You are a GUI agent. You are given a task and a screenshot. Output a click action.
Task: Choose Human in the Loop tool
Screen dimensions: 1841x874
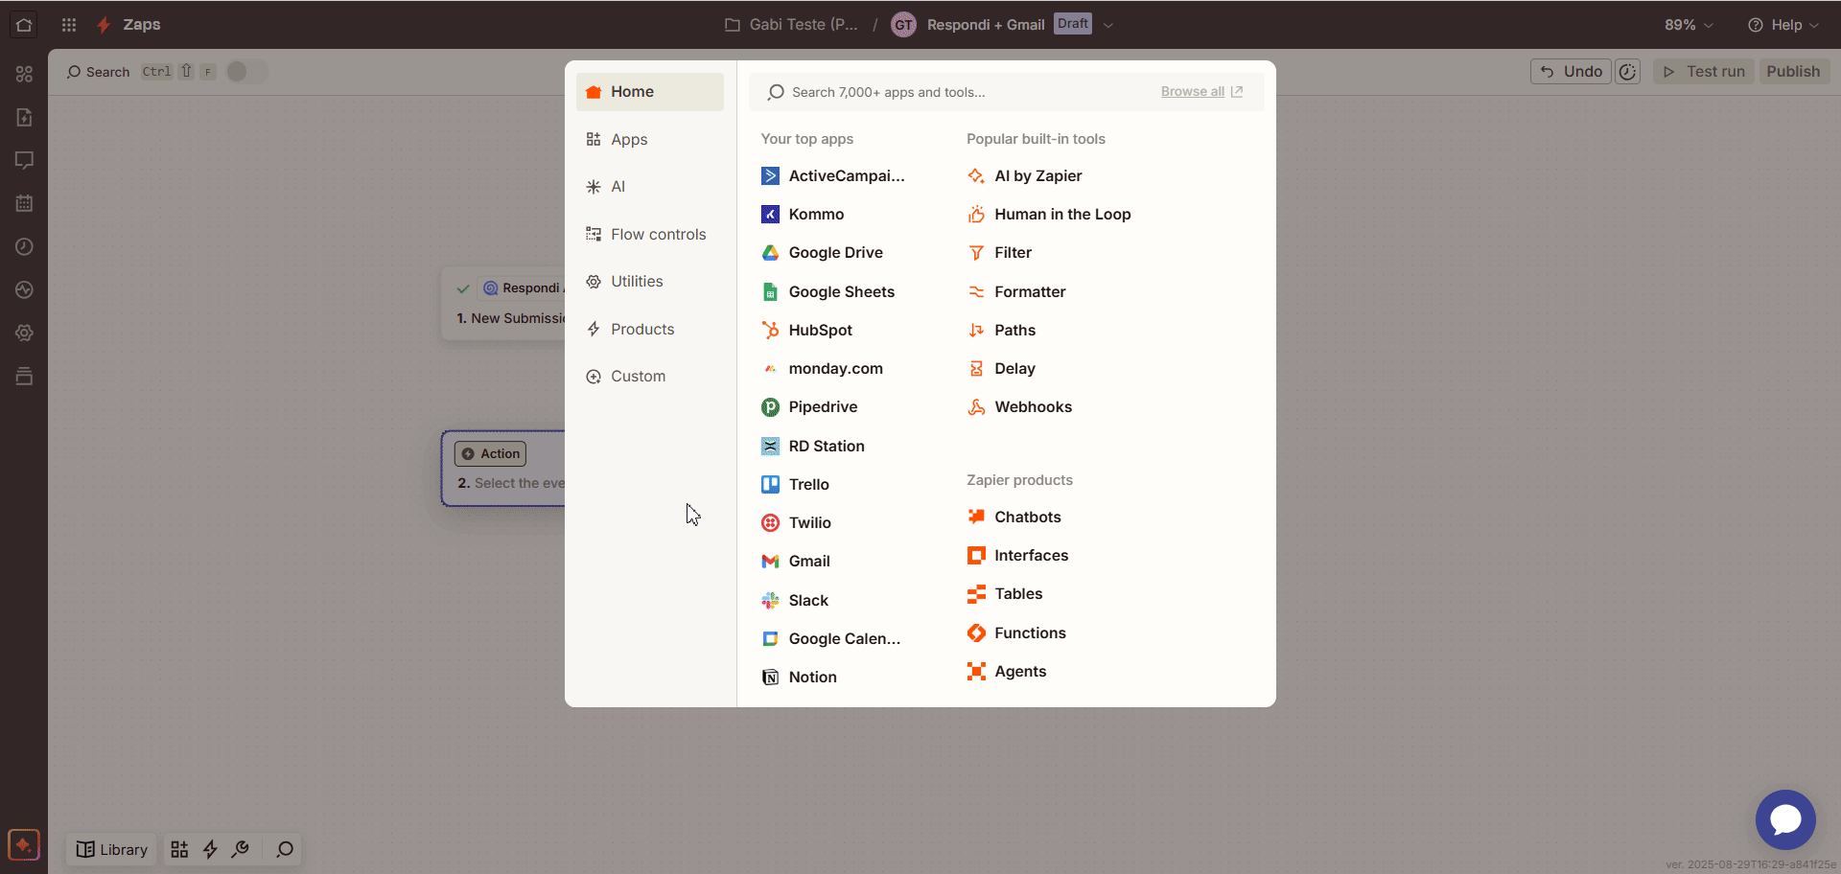(1049, 215)
